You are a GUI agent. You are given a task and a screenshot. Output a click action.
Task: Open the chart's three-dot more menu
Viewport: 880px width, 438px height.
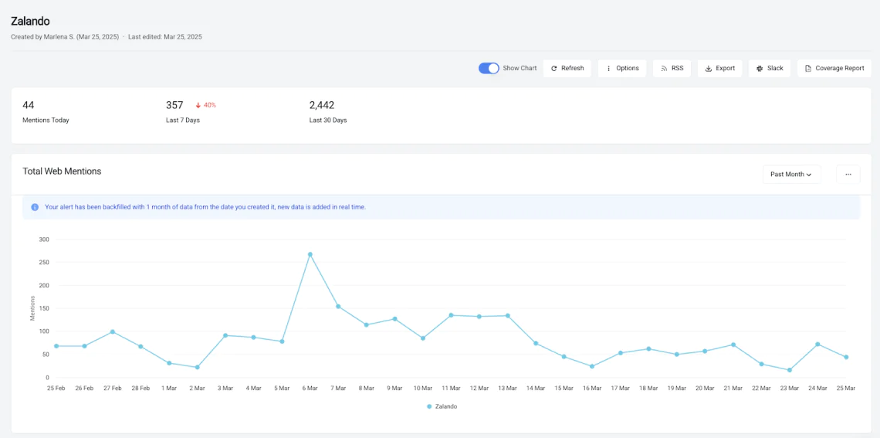pos(848,174)
